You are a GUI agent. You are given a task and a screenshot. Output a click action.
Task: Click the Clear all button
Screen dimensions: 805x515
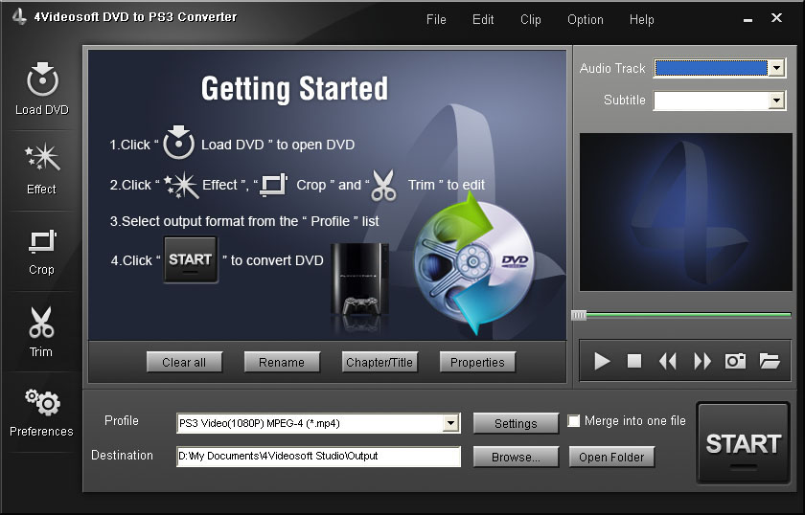pos(184,362)
